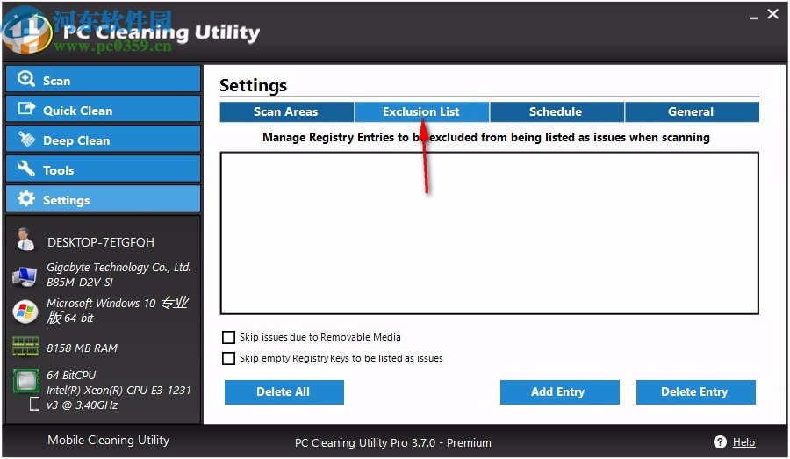Screen dimensions: 790x459
Task: Click the Tools wrench icon
Action: 26,169
